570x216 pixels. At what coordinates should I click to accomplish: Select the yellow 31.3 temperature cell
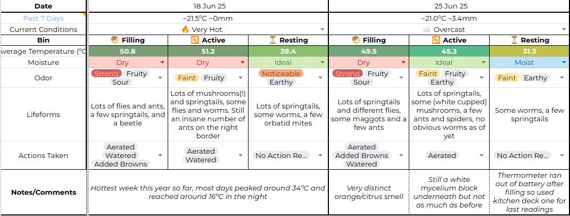(529, 52)
